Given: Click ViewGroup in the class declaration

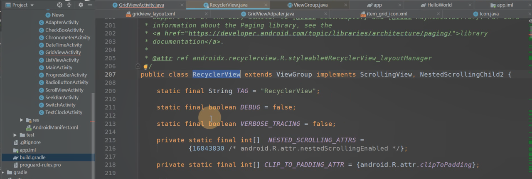Looking at the screenshot, I should pos(294,75).
